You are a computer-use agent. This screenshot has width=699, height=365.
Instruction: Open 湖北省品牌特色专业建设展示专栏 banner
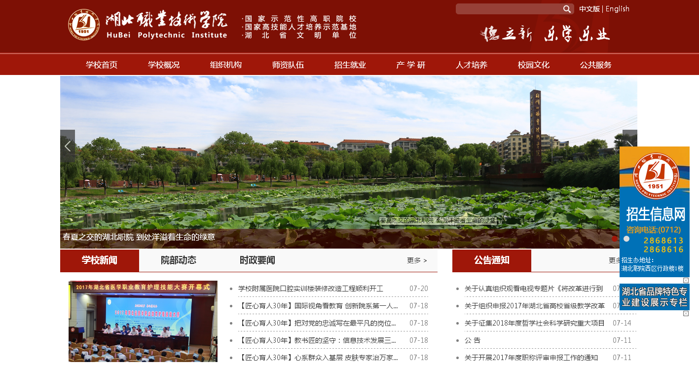tap(655, 297)
